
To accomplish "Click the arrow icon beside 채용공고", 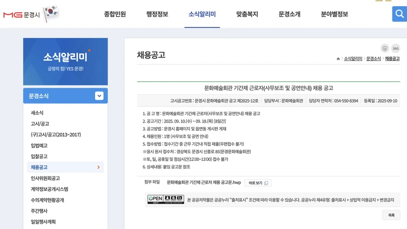I will point(98,167).
